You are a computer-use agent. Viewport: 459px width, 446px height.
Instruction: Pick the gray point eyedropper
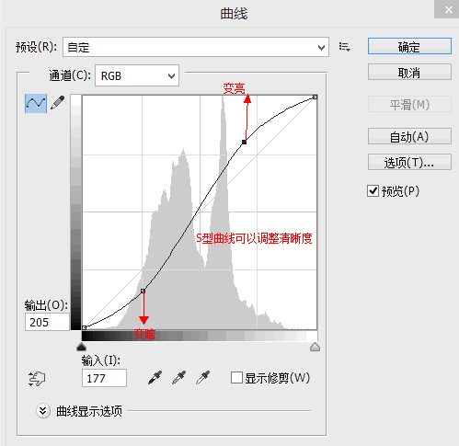coord(178,377)
